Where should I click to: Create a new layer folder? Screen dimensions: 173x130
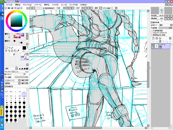[160, 38]
